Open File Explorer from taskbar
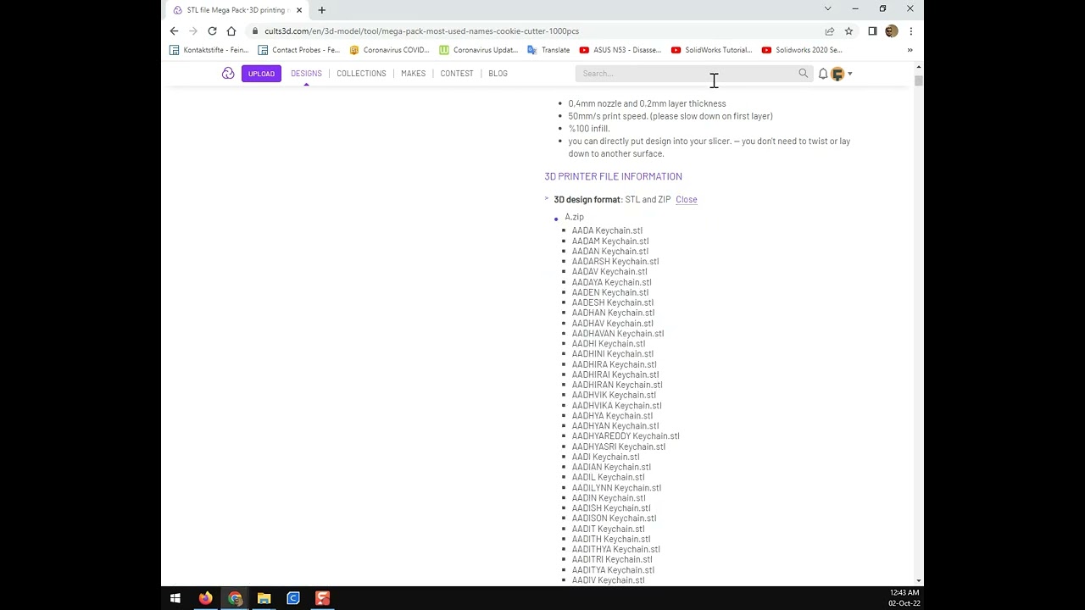This screenshot has height=610, width=1085. click(264, 598)
